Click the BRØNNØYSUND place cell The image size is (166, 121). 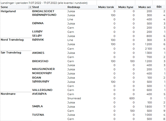pos(44,15)
